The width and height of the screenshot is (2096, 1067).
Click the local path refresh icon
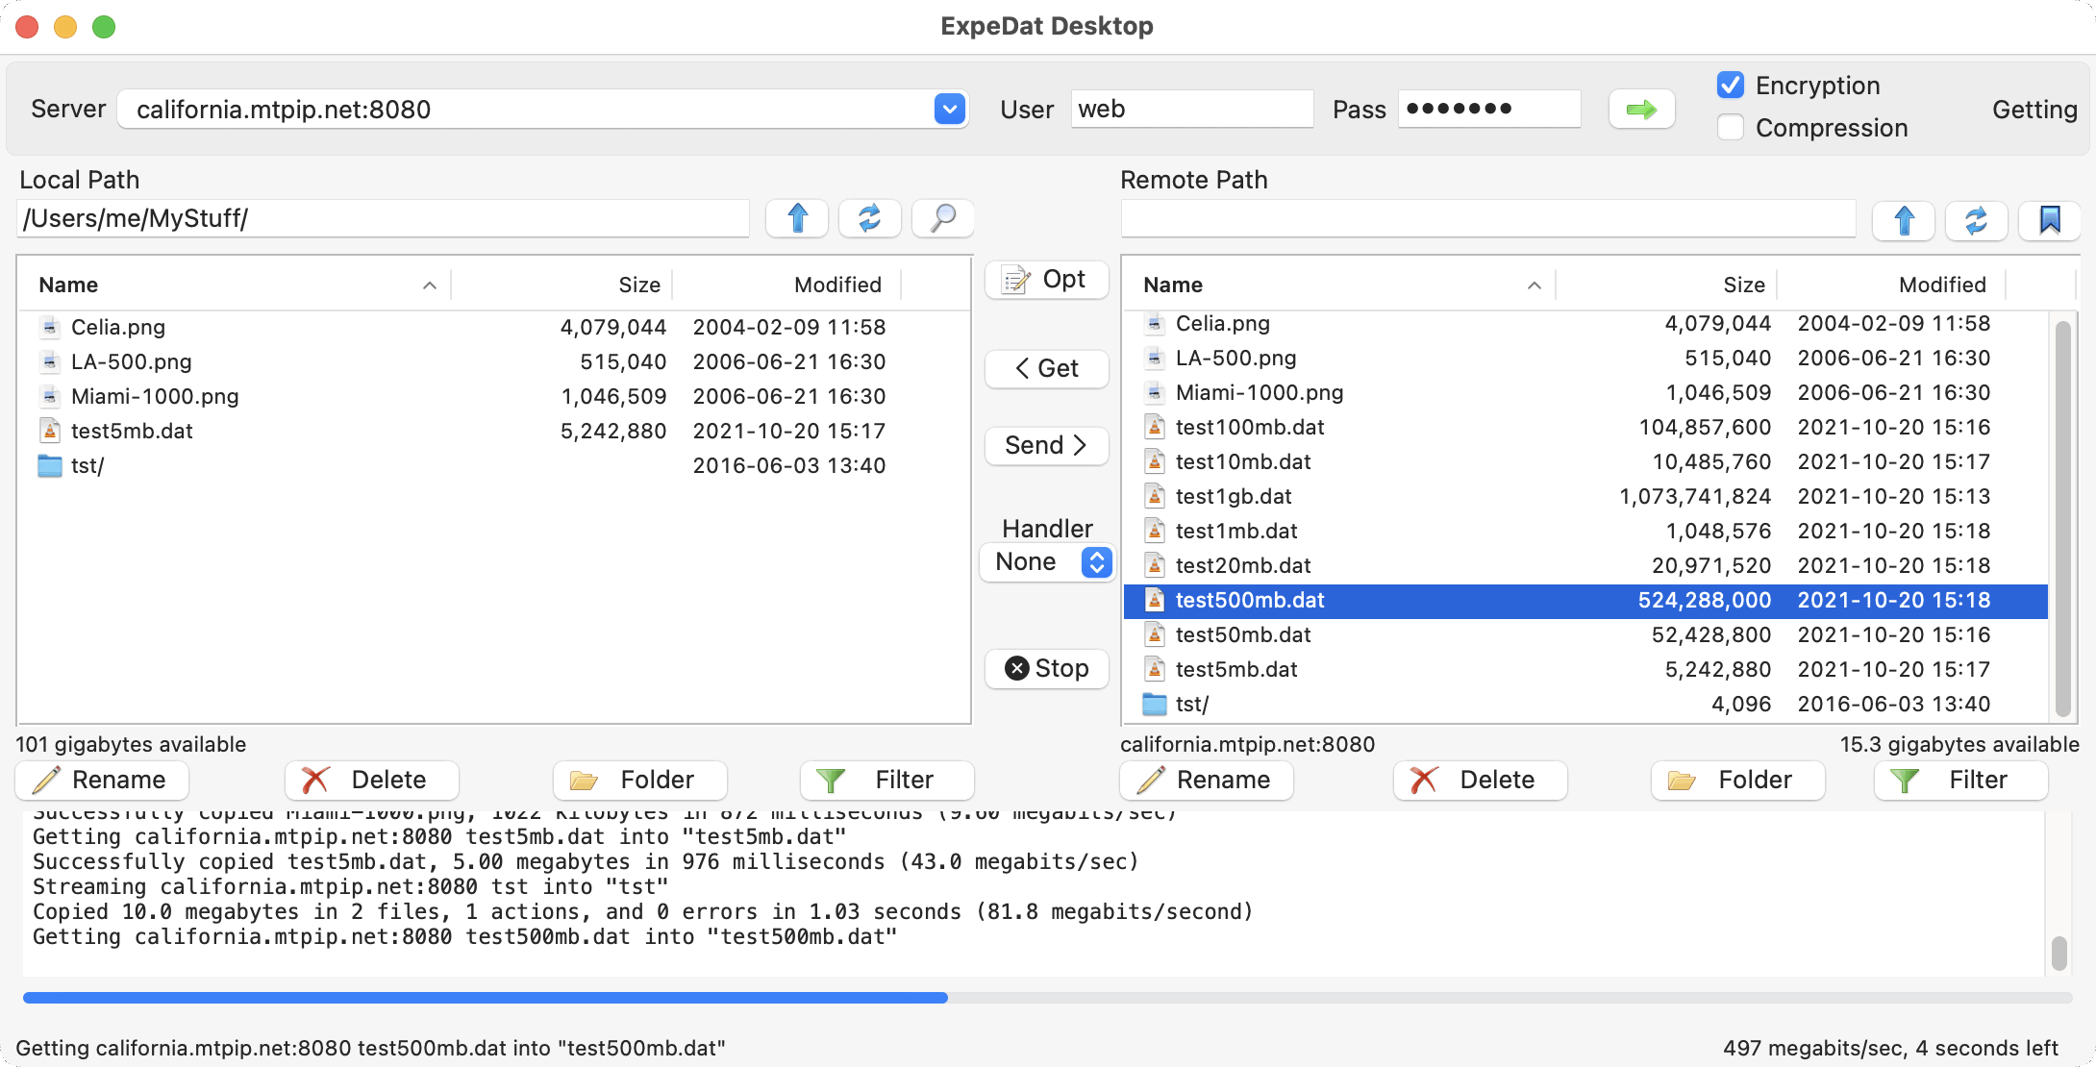[x=867, y=220]
